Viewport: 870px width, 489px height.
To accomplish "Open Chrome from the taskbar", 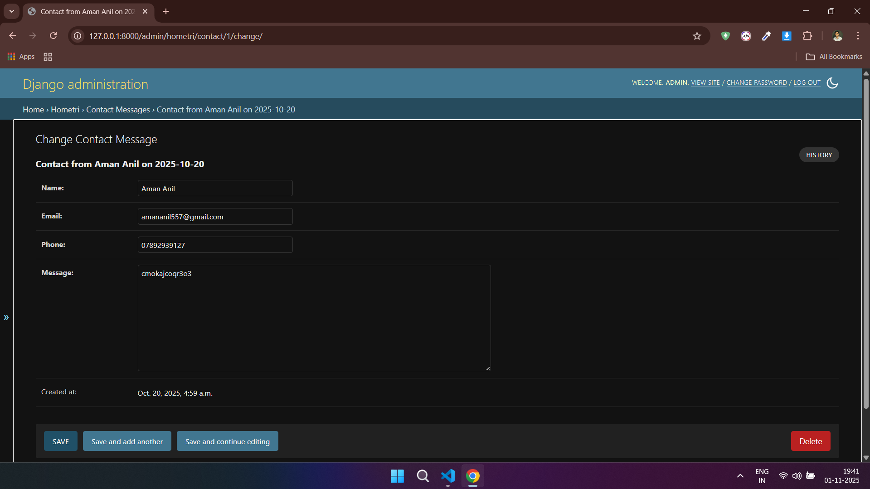I will pos(473,476).
